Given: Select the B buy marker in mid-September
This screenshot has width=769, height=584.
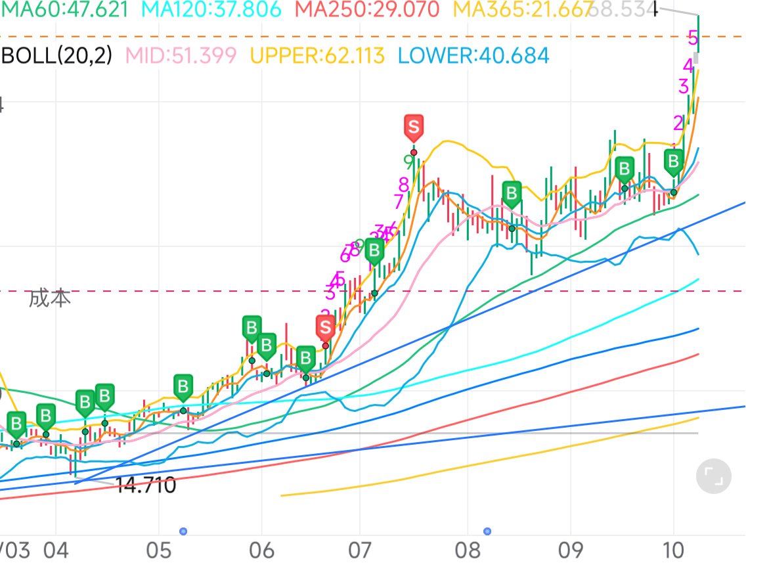Looking at the screenshot, I should pos(625,169).
